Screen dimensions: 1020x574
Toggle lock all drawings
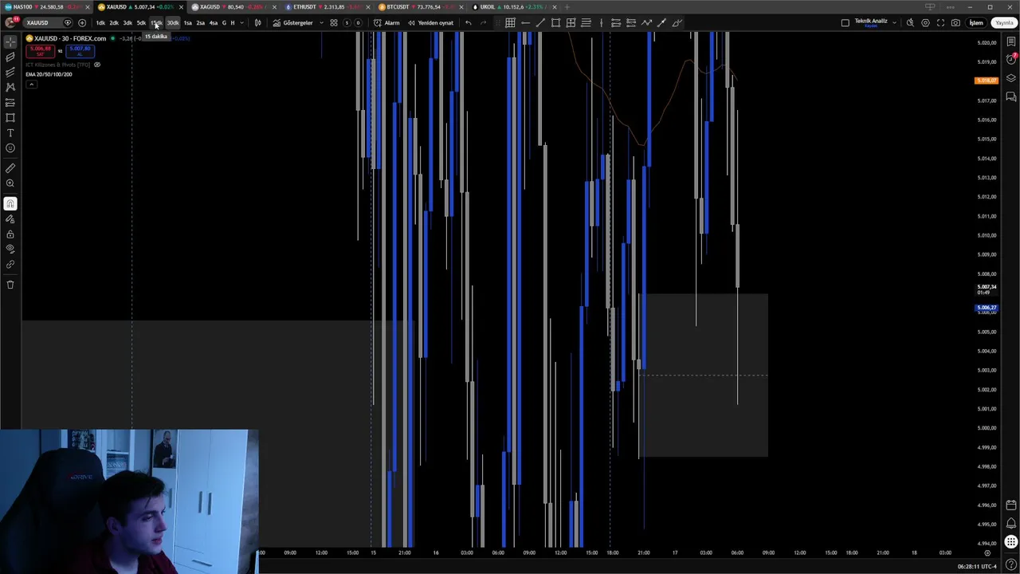click(x=10, y=234)
